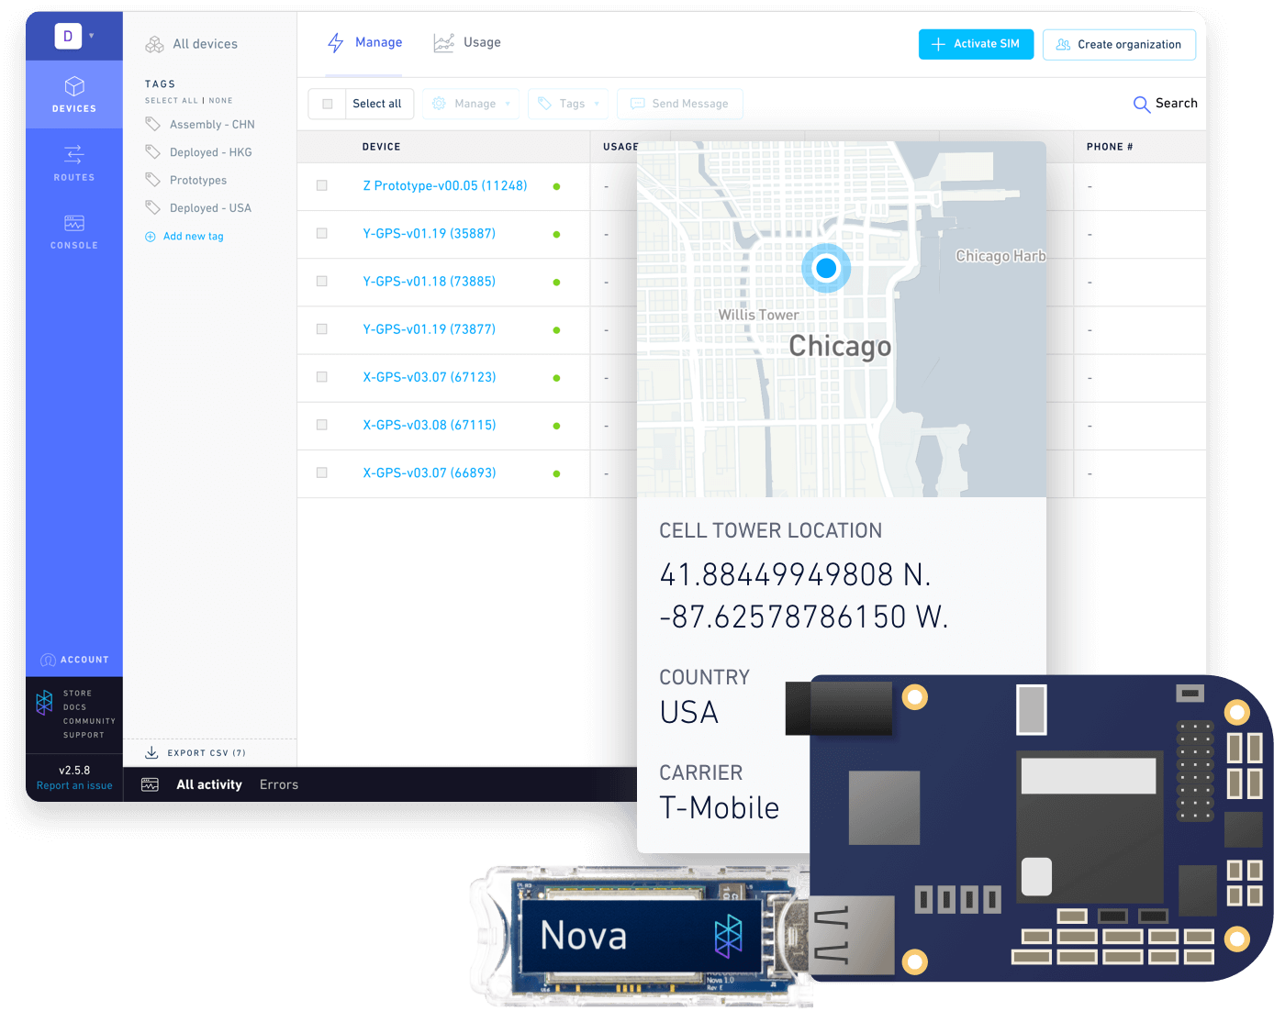
Task: Click the tag icon beside Prototypes
Action: coord(152,180)
